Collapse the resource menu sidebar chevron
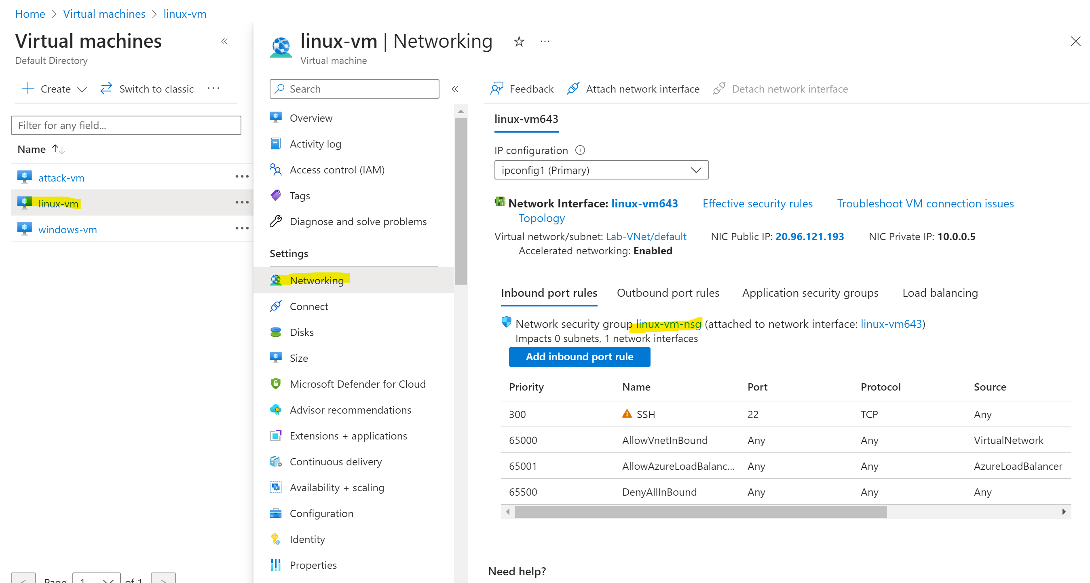The height and width of the screenshot is (583, 1090). (455, 89)
